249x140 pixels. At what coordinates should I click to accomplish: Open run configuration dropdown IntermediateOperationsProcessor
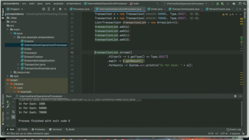pyautogui.click(x=185, y=3)
